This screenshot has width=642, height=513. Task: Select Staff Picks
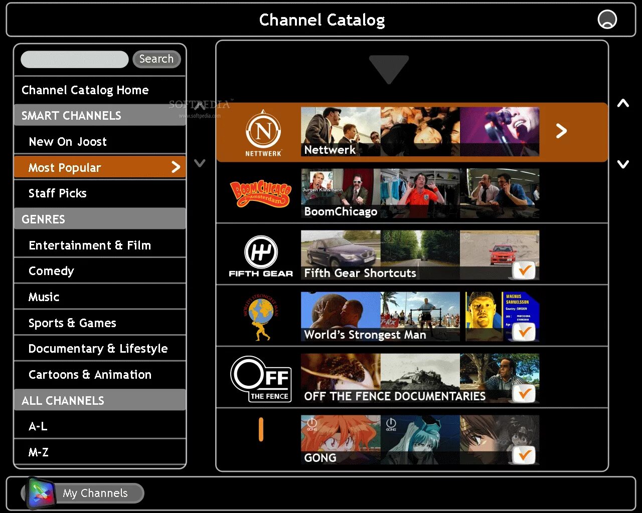pos(100,193)
